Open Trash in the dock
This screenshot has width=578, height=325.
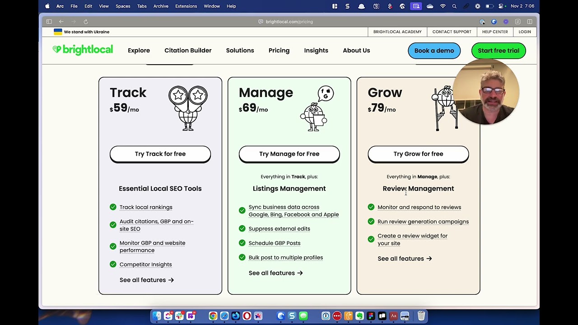point(421,316)
